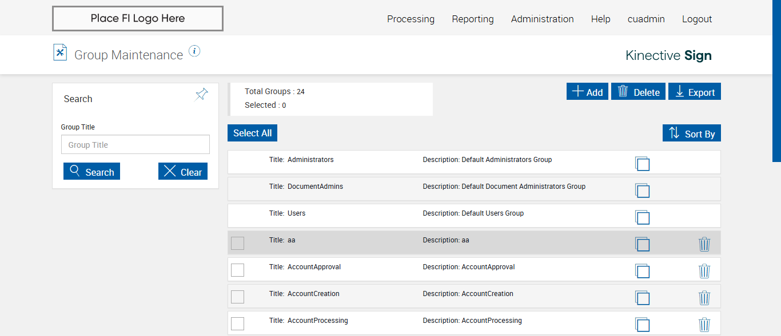Image resolution: width=781 pixels, height=336 pixels.
Task: Click the Export button
Action: [695, 92]
